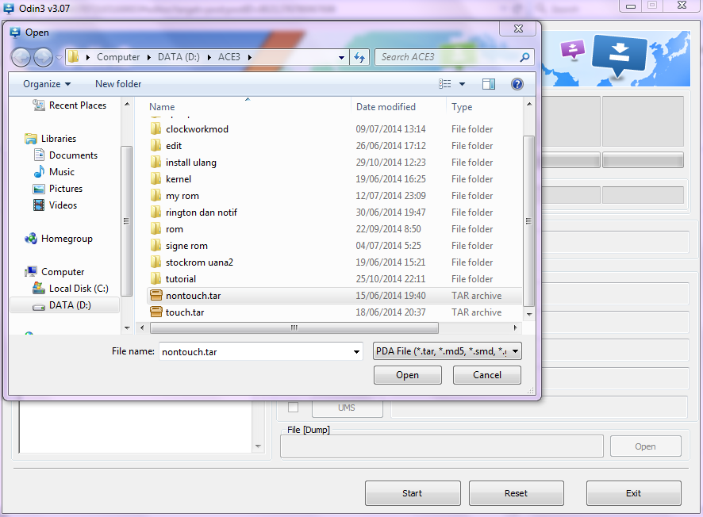The height and width of the screenshot is (517, 703).
Task: Select Recent Places in navigation pane
Action: click(70, 105)
